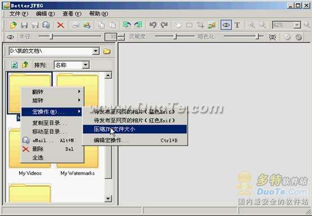Click the 暗色化 slider handle
This screenshot has width=312, height=216.
tap(258, 37)
